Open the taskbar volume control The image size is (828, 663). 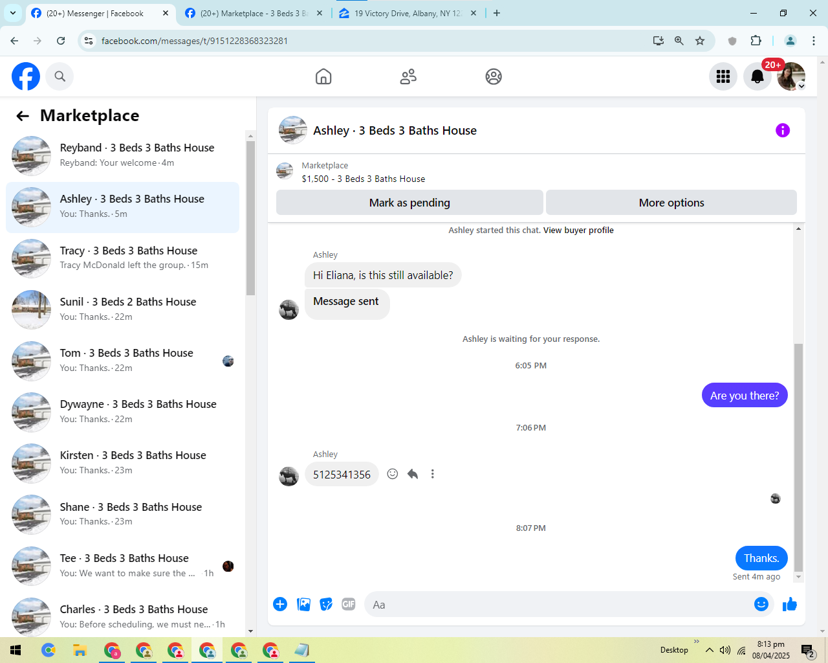[725, 650]
